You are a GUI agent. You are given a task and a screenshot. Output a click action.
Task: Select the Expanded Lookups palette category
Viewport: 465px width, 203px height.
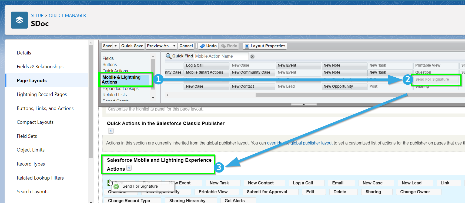tap(121, 88)
